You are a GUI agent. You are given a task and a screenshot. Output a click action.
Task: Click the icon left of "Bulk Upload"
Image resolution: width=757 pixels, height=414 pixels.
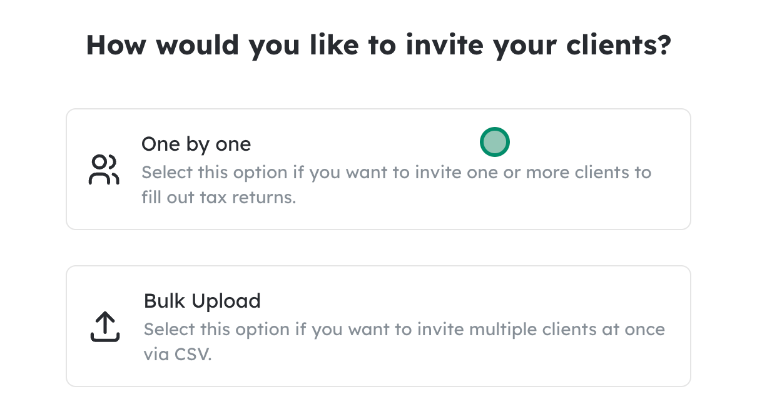[105, 326]
